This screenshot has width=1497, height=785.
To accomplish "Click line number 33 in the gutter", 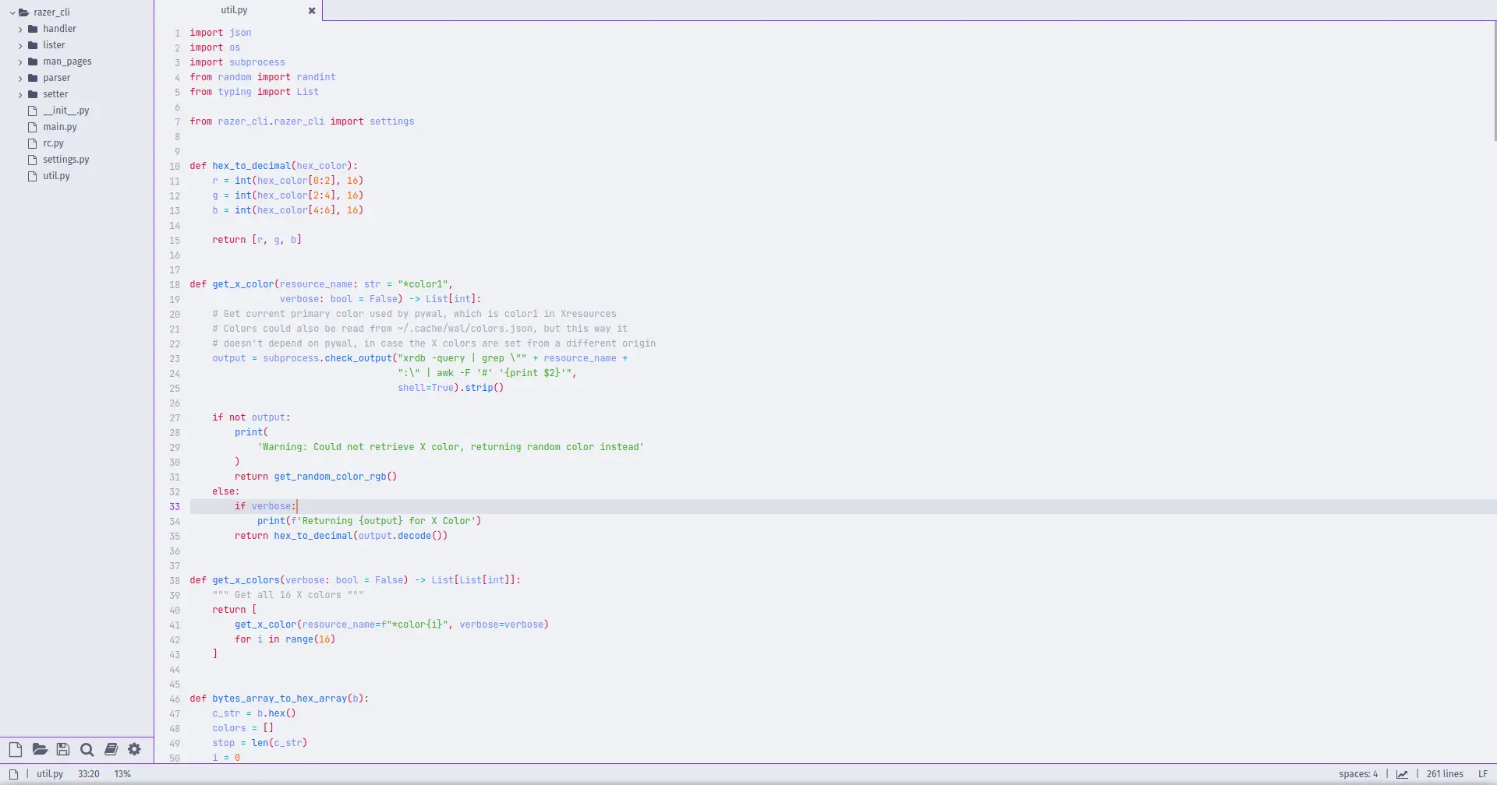I will (175, 507).
